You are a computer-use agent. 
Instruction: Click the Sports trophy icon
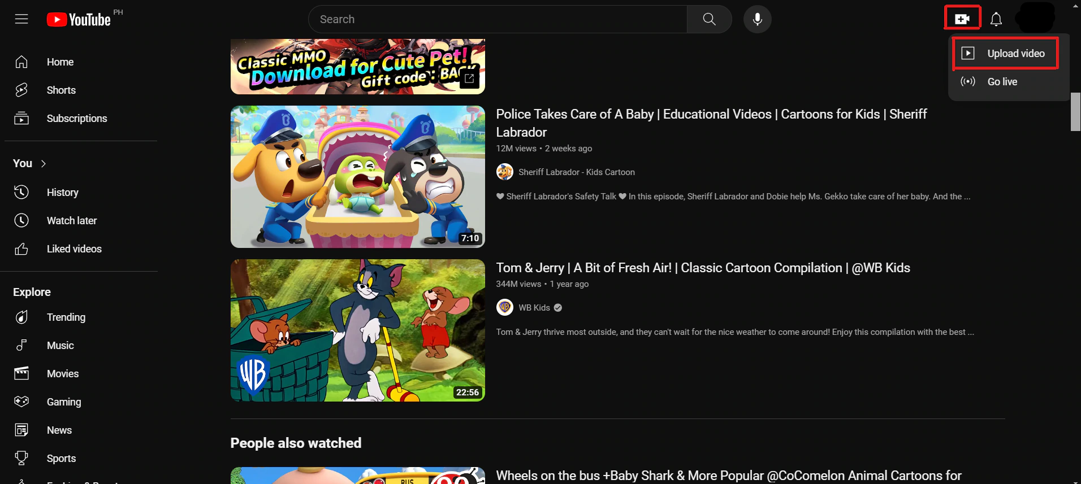coord(21,458)
